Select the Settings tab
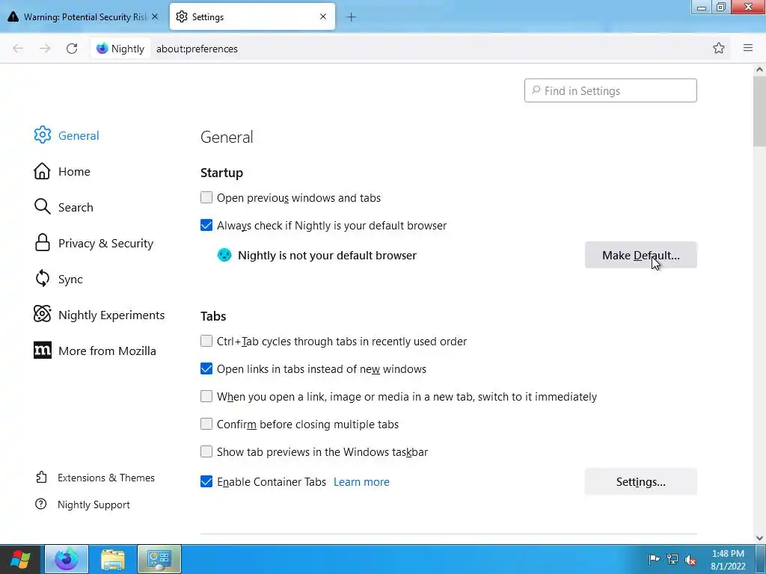Screen dimensions: 766x574 pyautogui.click(x=252, y=16)
